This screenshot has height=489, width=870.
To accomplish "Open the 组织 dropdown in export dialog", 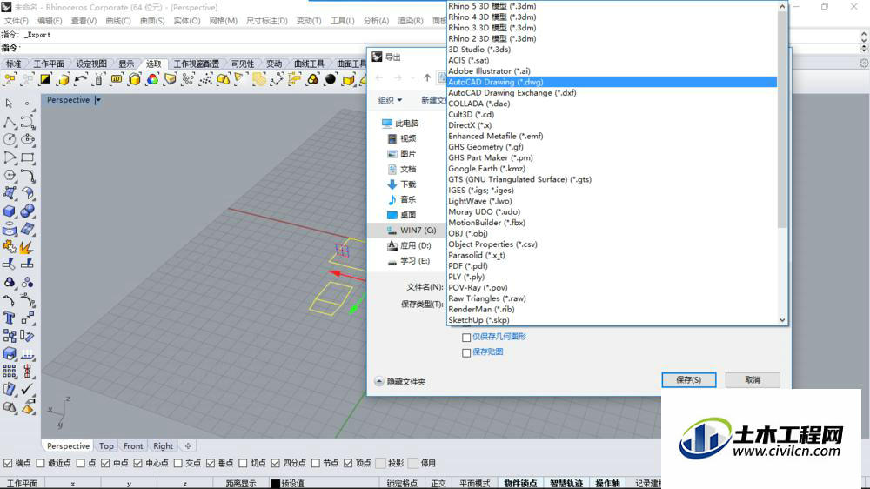I will coord(390,100).
